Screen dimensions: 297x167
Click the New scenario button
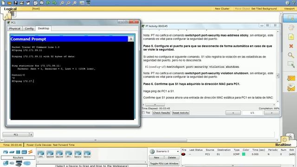click(156, 158)
